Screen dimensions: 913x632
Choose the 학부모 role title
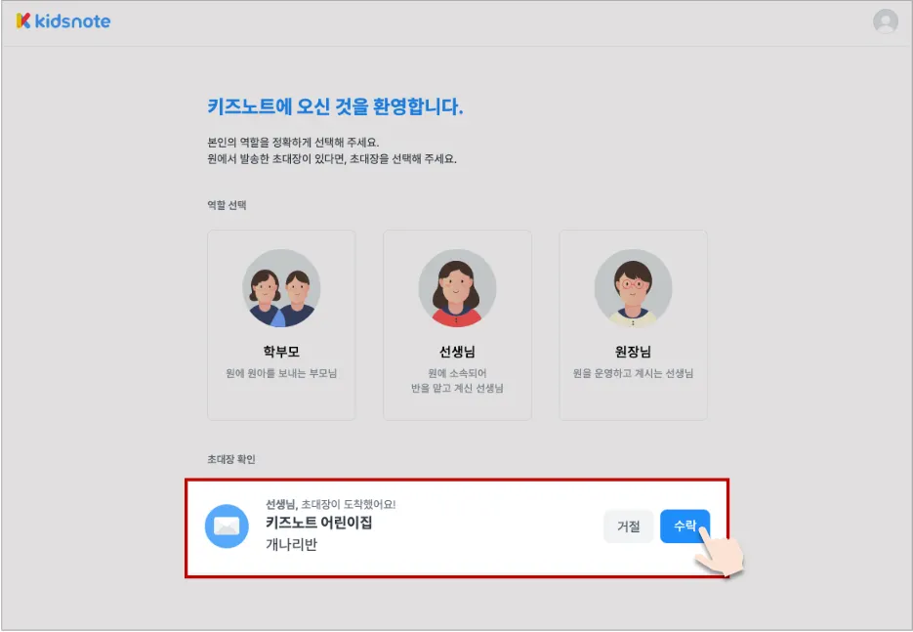click(x=281, y=352)
